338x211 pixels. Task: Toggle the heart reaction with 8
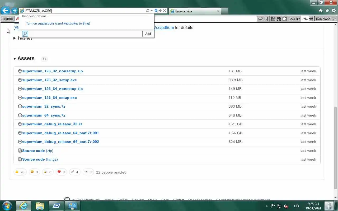[x=61, y=172]
